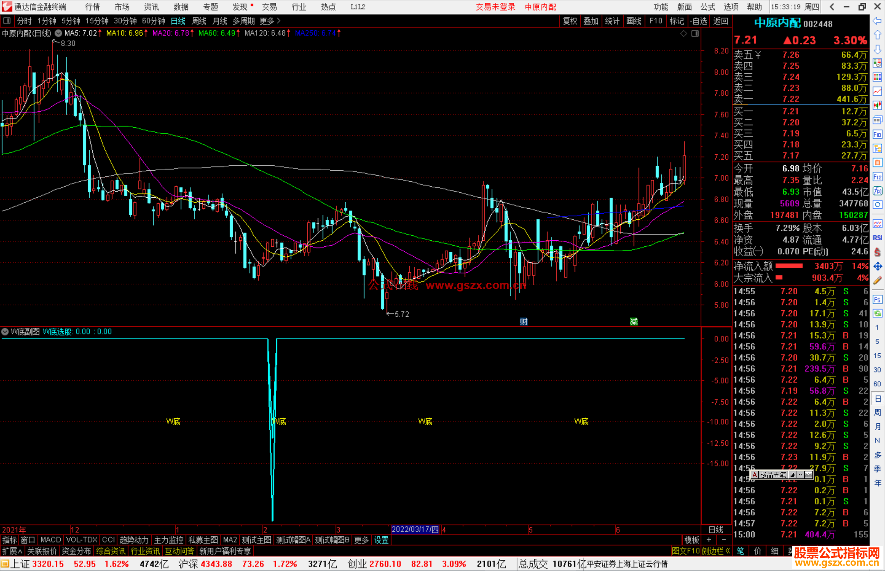
Task: Open the f(x) formula manager icon
Action: 877,191
